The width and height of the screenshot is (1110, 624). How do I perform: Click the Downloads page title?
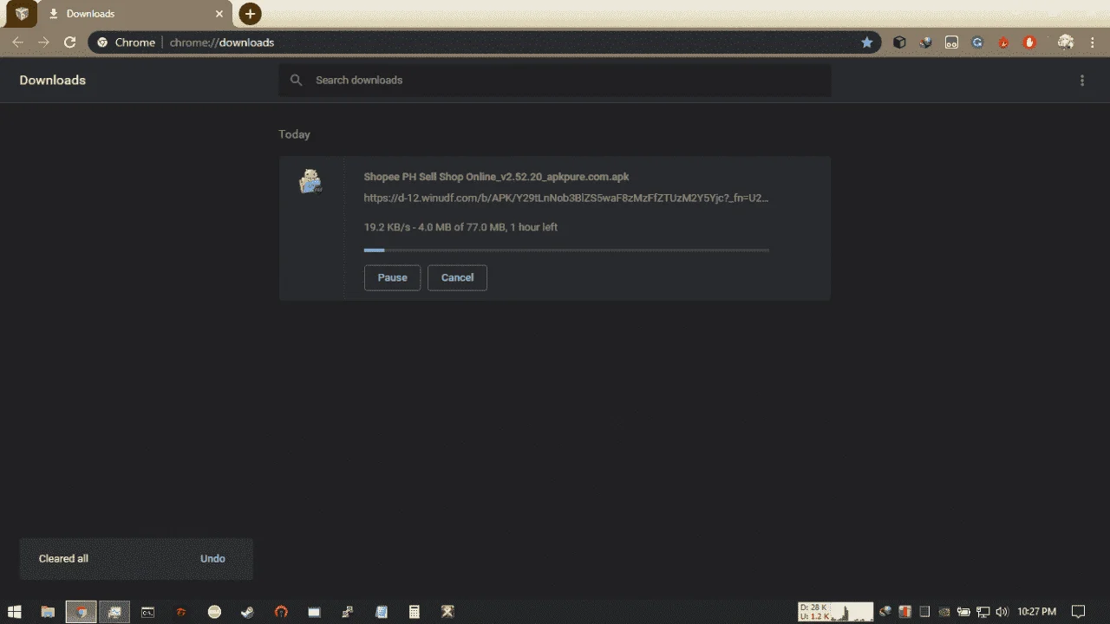point(53,80)
